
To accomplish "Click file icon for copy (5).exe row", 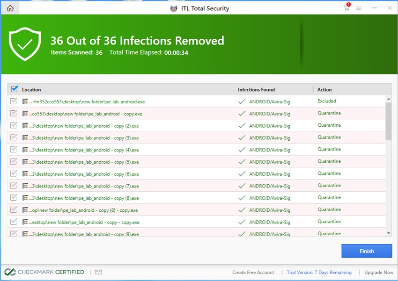I will 25,162.
